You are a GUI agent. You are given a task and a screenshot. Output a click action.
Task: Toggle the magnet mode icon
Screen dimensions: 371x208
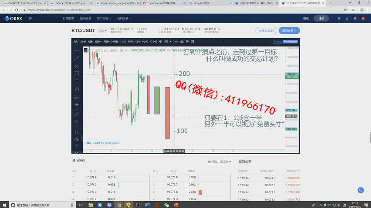[77, 132]
